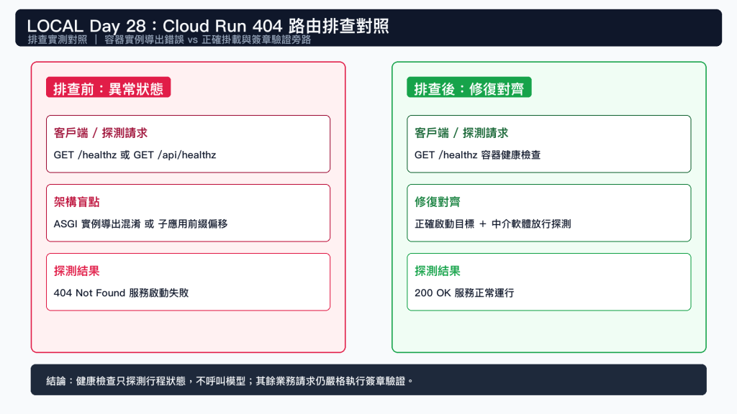Click 'GET /healthz 或 GET /api/healthz' text
The width and height of the screenshot is (737, 414).
tap(135, 155)
